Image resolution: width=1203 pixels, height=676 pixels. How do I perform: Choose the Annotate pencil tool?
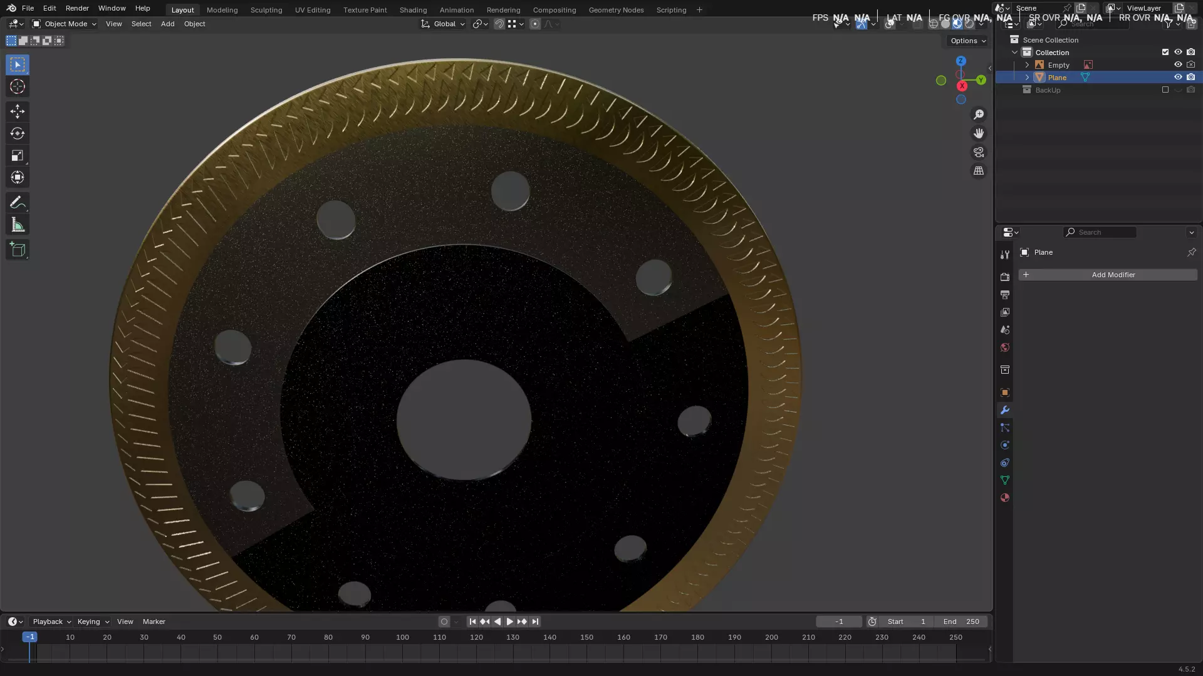pos(18,202)
